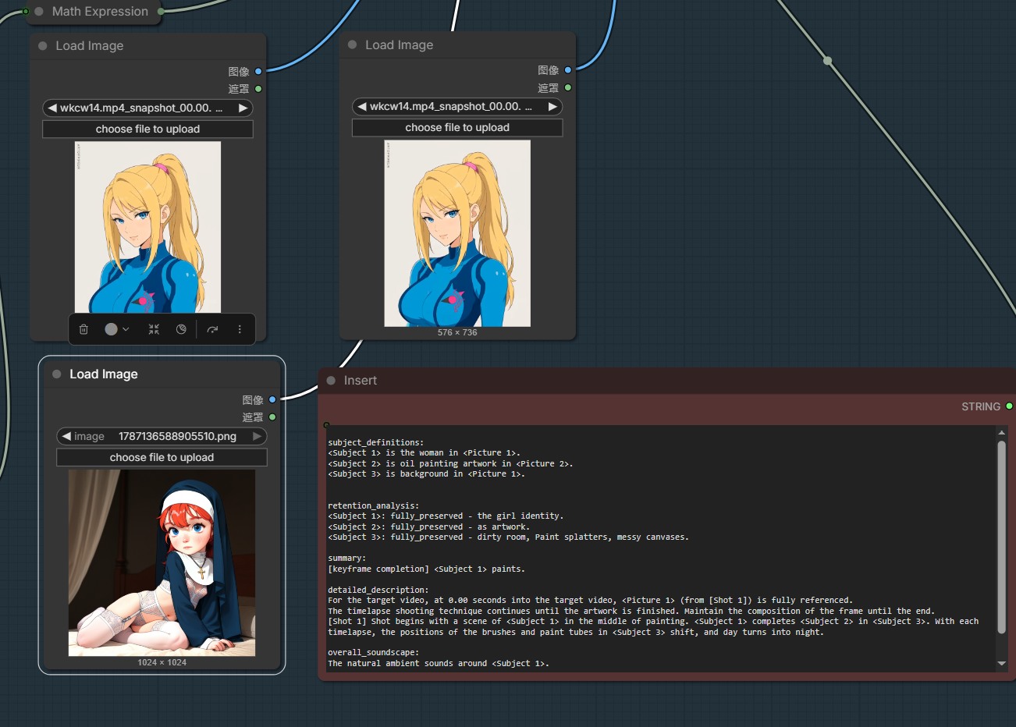Click the 576 × 736 size label
The width and height of the screenshot is (1016, 727).
point(457,332)
